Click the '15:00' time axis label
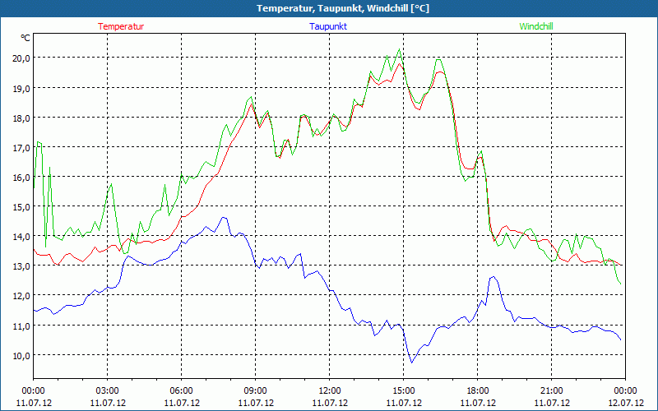Screen dimensions: 658x411 pyautogui.click(x=404, y=391)
